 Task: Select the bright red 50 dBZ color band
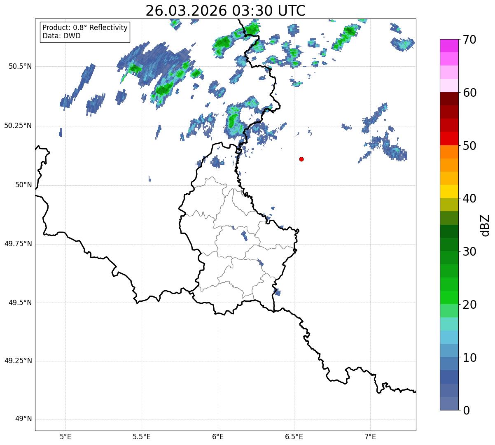[449, 139]
